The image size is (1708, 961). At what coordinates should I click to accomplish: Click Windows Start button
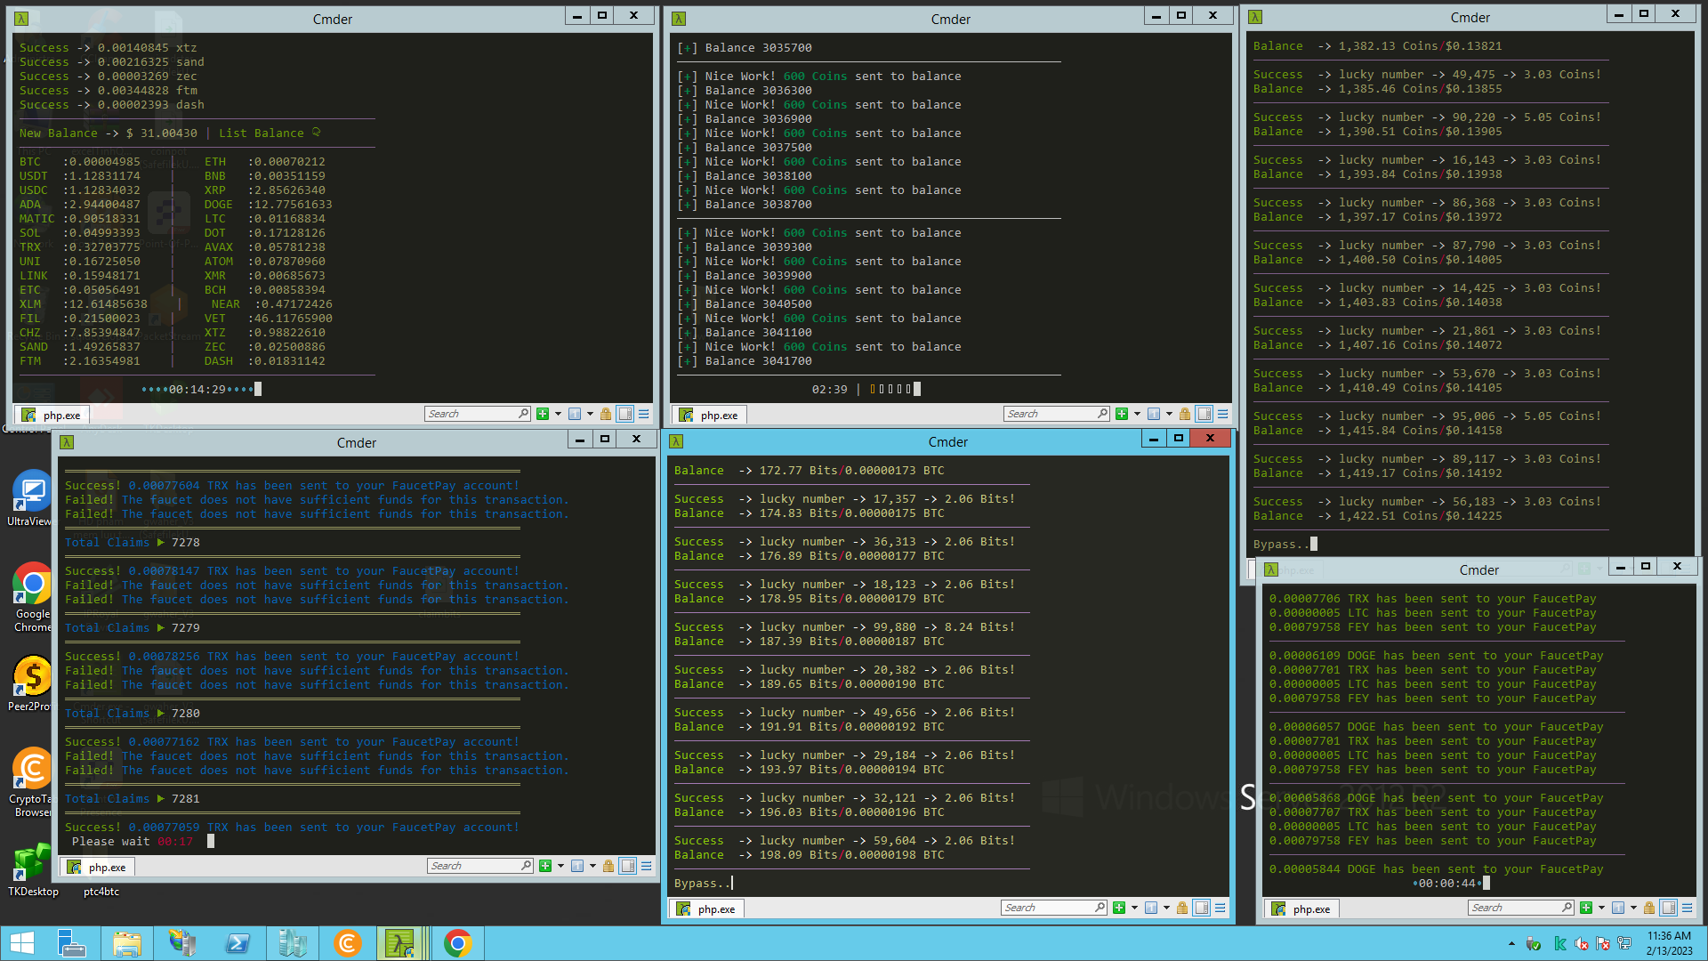(x=22, y=943)
